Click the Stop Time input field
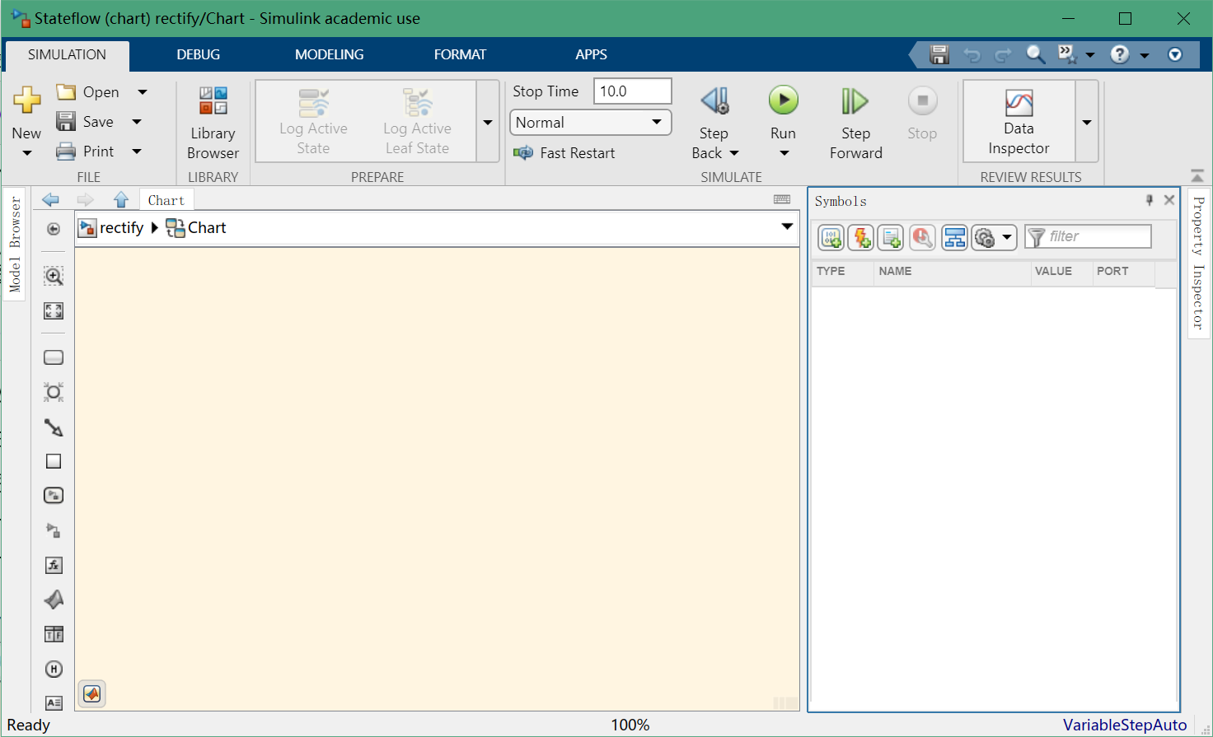This screenshot has height=737, width=1213. (632, 91)
